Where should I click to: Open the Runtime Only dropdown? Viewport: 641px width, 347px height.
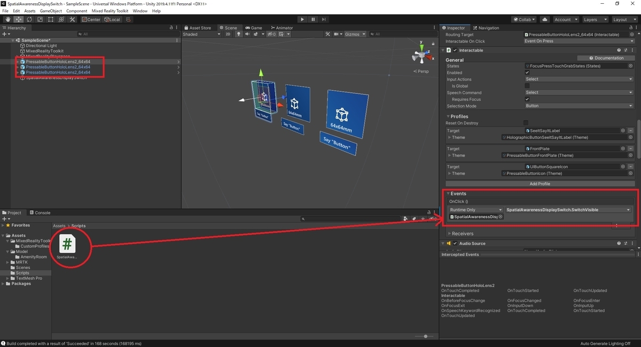click(x=476, y=210)
